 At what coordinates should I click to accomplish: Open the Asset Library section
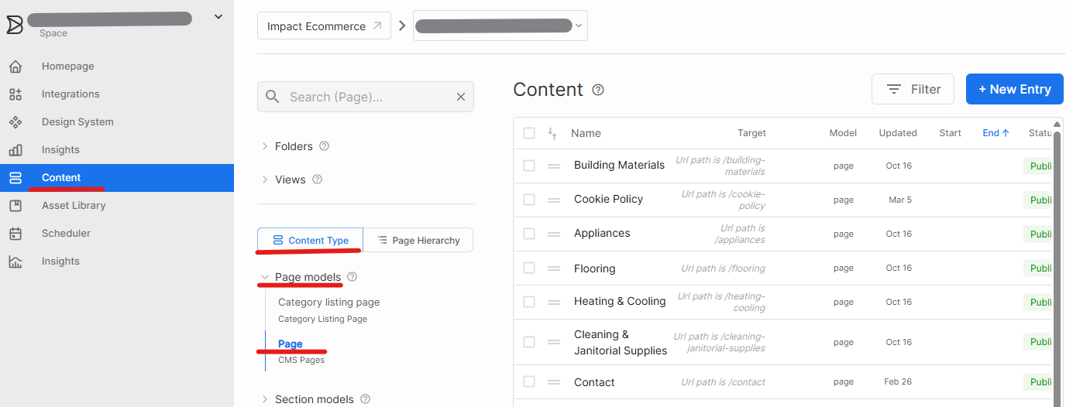click(x=74, y=206)
